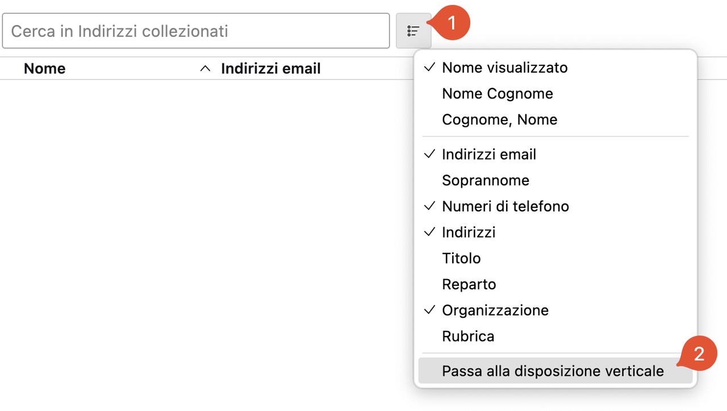
Task: Click the ascending sort arrow beside Nome
Action: click(205, 69)
